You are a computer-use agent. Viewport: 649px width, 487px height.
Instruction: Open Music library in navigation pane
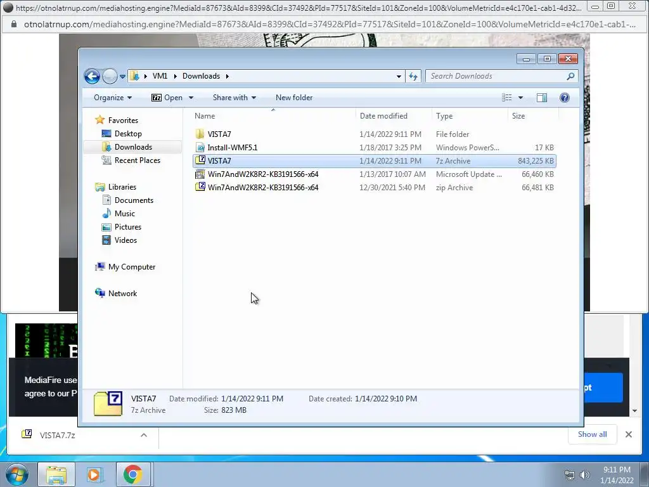pos(125,214)
